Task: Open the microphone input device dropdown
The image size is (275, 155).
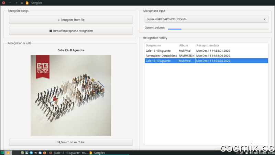Action: pos(207,19)
